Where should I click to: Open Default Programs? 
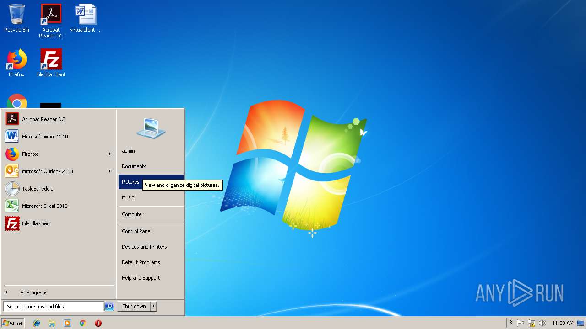coord(151,262)
